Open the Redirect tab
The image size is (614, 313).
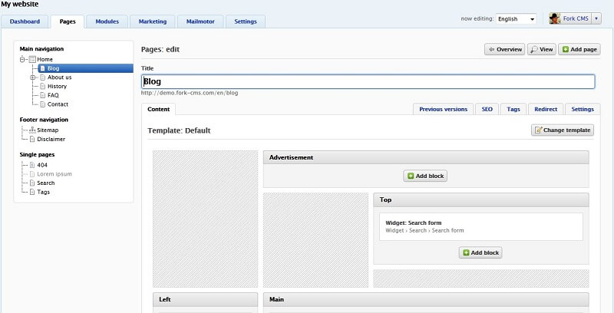tap(546, 110)
